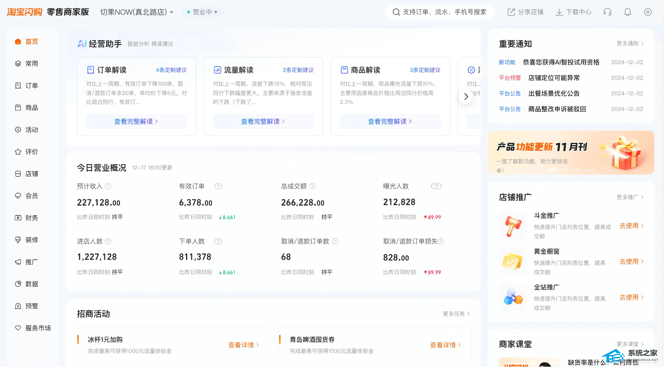Image resolution: width=664 pixels, height=367 pixels.
Task: Toggle visibility eye beside 曝光人数
Action: click(x=436, y=186)
